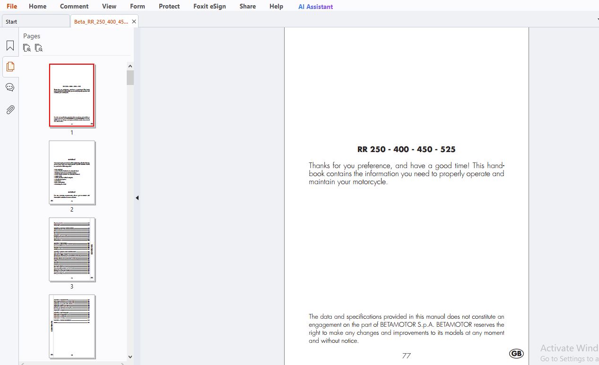Click the Pages panel title

[32, 36]
